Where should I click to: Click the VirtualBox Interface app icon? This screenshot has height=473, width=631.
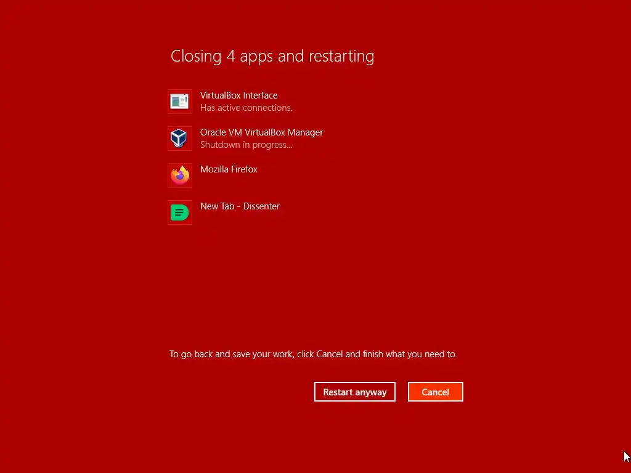pos(179,102)
